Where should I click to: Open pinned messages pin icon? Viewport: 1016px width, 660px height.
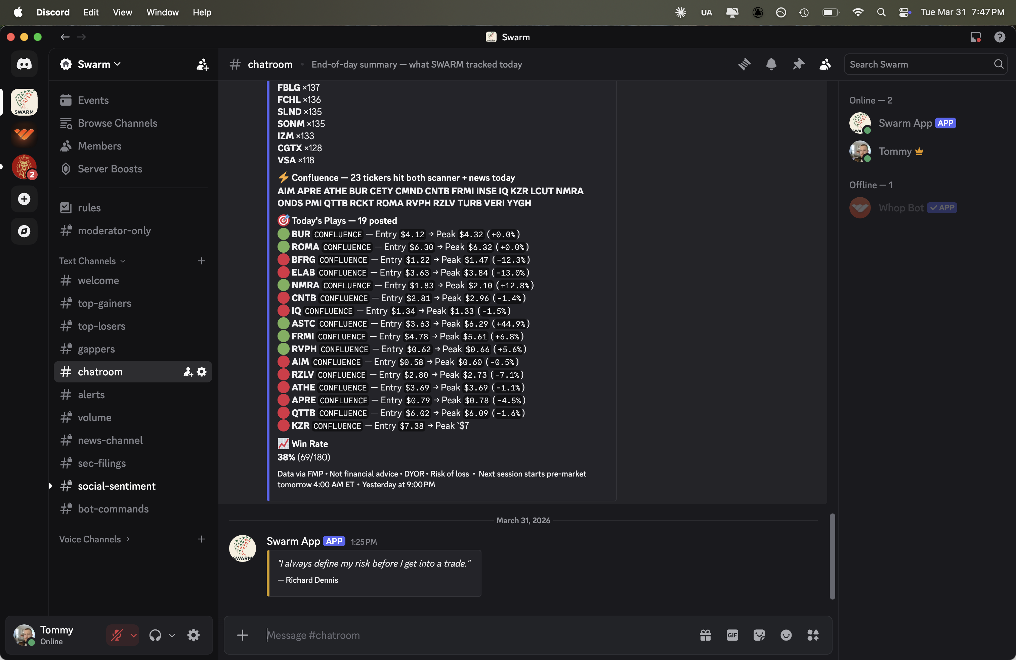click(x=798, y=65)
